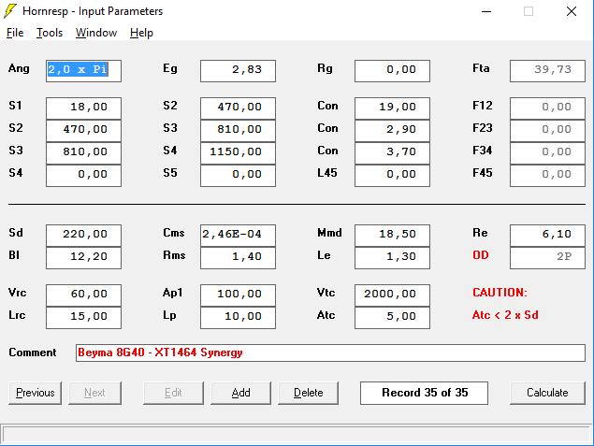Select the S1 field showing 18,00
Image resolution: width=594 pixels, height=446 pixels.
pyautogui.click(x=83, y=108)
